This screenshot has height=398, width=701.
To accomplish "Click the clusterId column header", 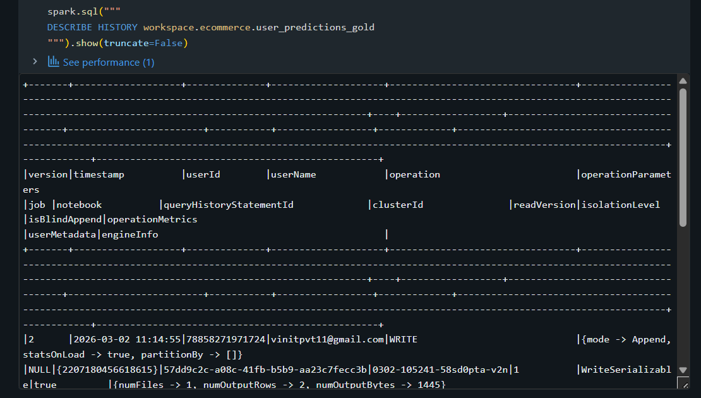I will pyautogui.click(x=398, y=205).
